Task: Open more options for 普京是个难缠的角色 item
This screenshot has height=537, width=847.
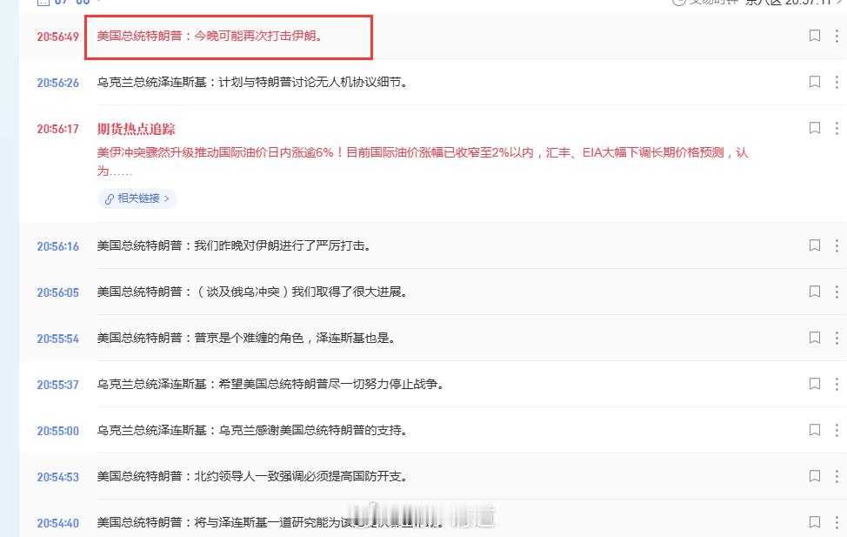Action: (x=837, y=338)
